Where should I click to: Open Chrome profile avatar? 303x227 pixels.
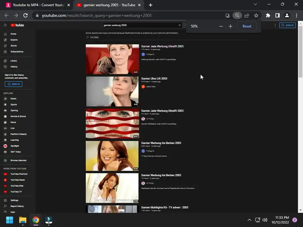click(x=287, y=15)
